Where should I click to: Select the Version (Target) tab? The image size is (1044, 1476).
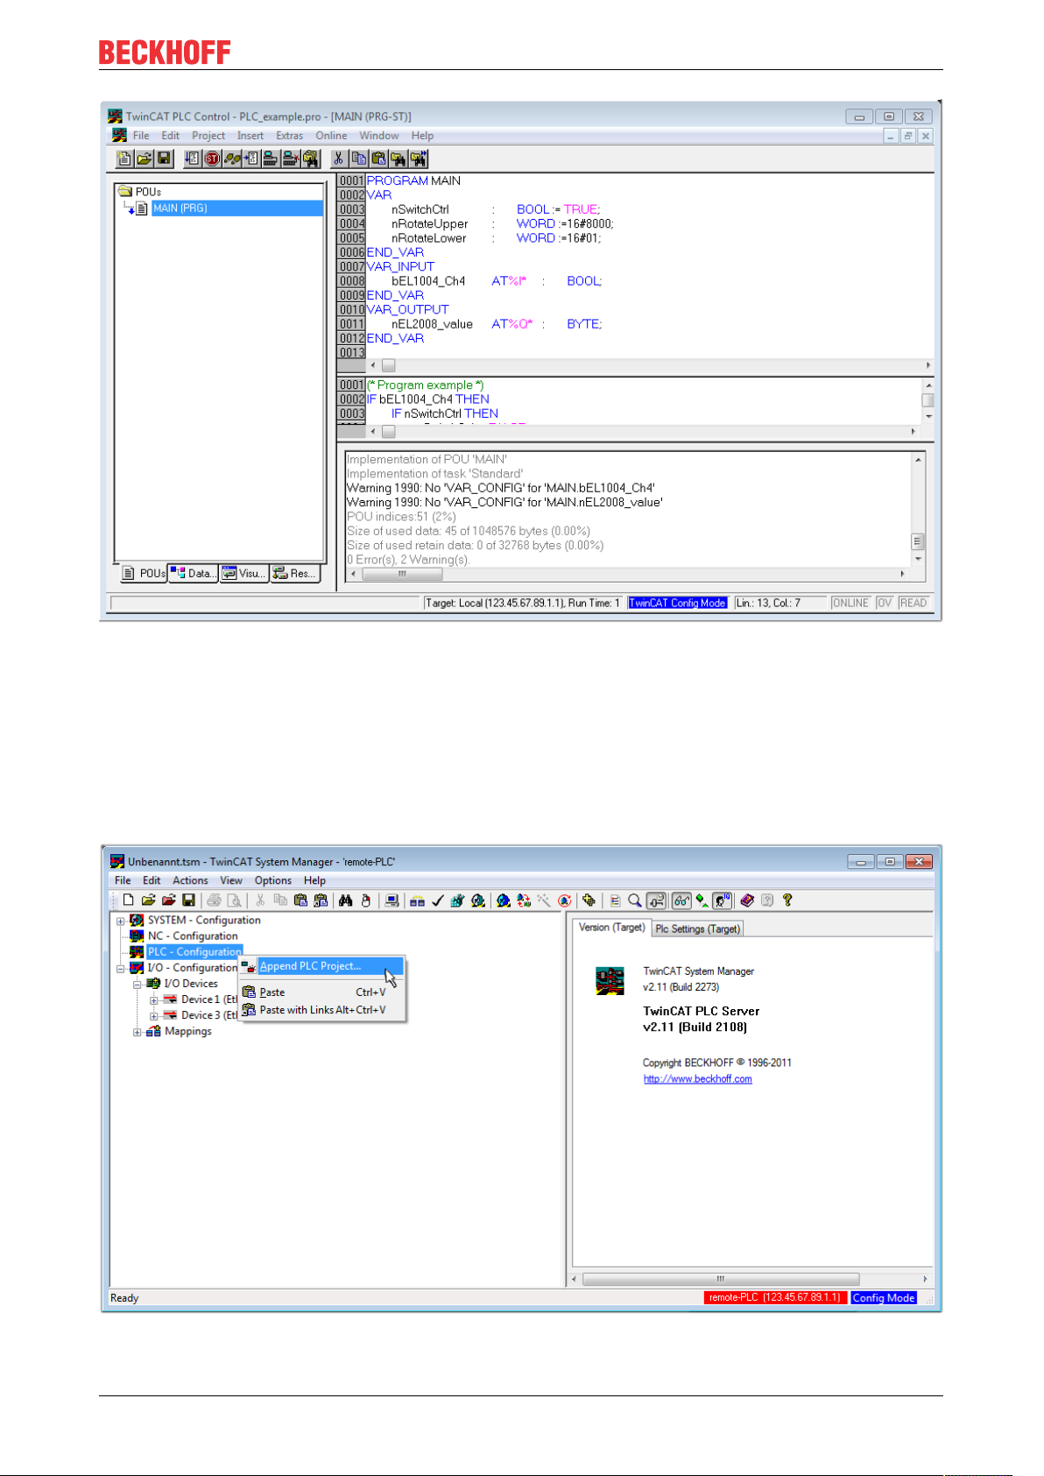click(x=611, y=928)
